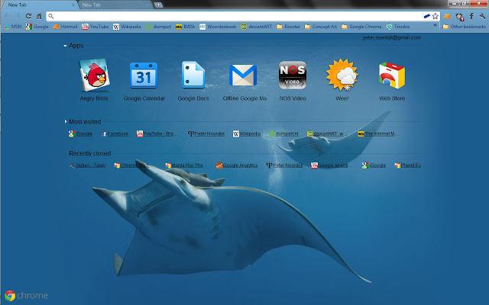Open dumpert.nl under Most visited
The width and height of the screenshot is (489, 305).
(x=283, y=134)
